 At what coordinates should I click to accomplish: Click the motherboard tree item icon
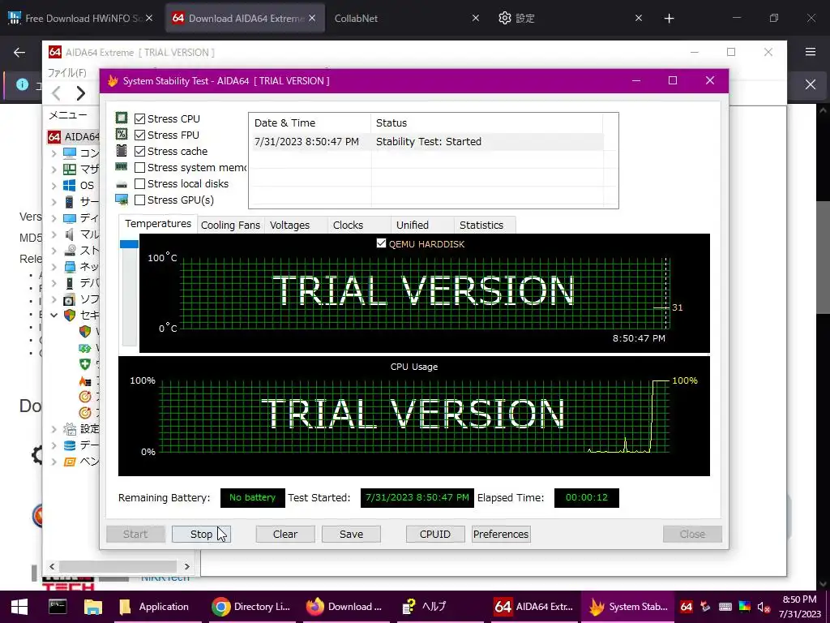coord(70,170)
